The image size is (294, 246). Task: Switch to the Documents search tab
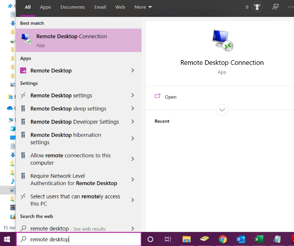pos(73,7)
